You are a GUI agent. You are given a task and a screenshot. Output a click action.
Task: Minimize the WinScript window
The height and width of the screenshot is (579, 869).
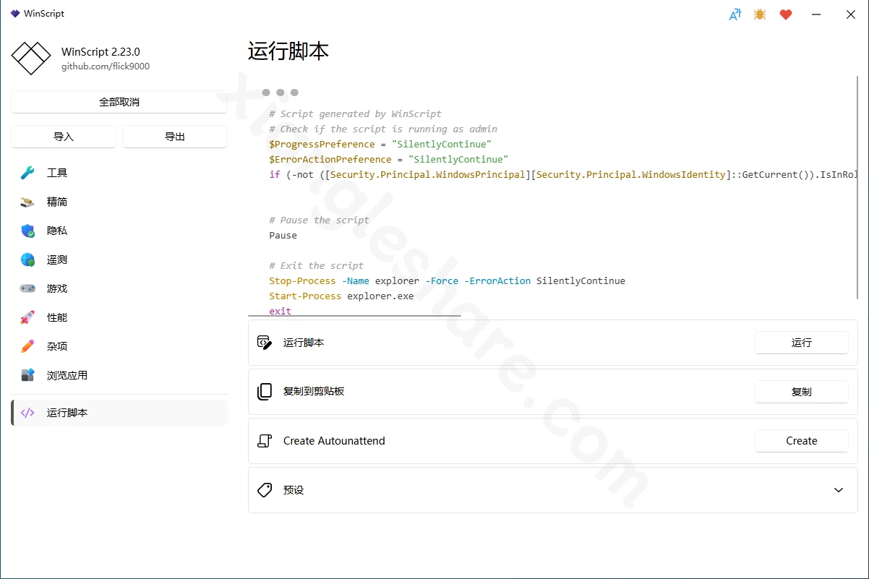tap(816, 14)
